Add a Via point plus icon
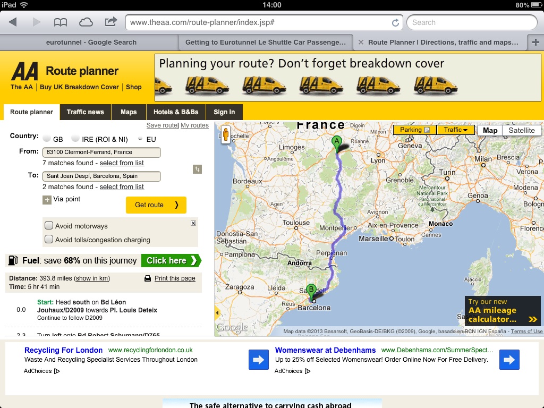The image size is (544, 408). coord(47,200)
